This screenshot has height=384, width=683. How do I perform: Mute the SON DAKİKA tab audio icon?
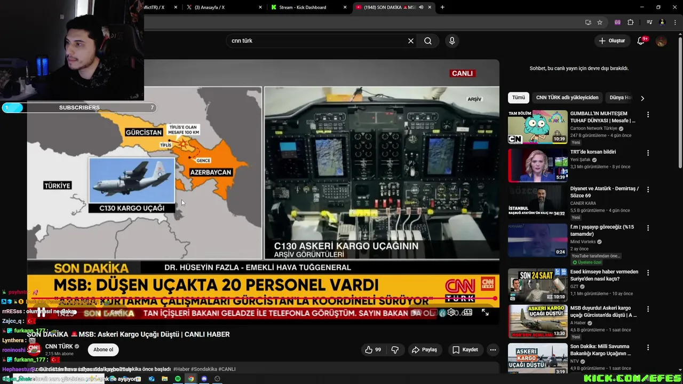point(421,7)
